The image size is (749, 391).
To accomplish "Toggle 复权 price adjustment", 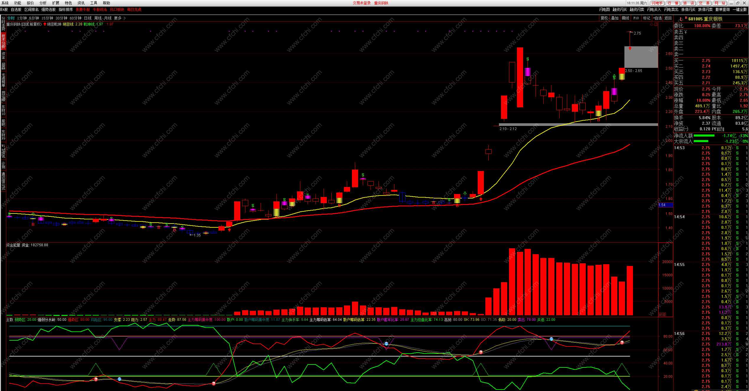I will pyautogui.click(x=604, y=18).
